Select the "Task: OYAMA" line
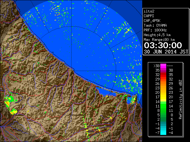This screenshot has width=190, height=142. click(155, 25)
